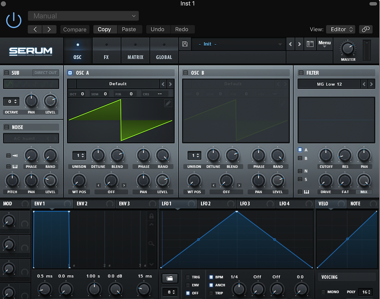Select previous OSC A wavetable
This screenshot has width=380, height=299.
(163, 84)
